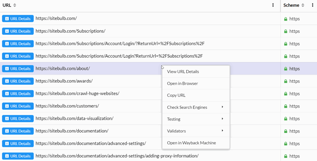Screen dimensions: 317x161
Task: Choose View URL Details in context menu
Action: pos(196,72)
